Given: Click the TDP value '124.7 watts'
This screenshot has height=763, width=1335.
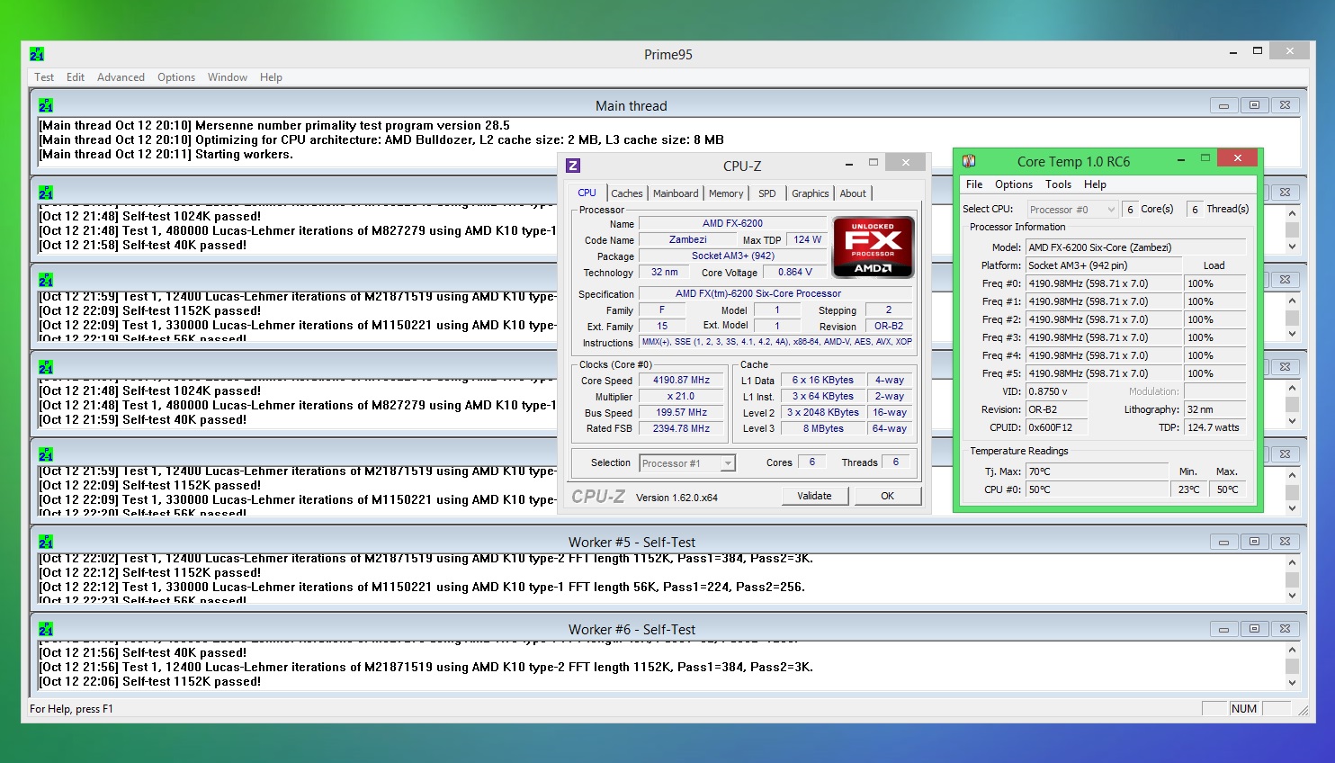Looking at the screenshot, I should click(x=1214, y=427).
